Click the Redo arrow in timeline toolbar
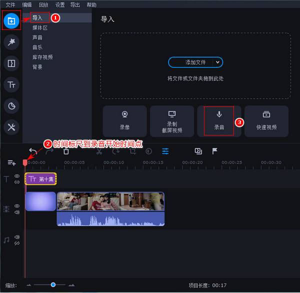This screenshot has height=293, width=300. click(x=49, y=151)
